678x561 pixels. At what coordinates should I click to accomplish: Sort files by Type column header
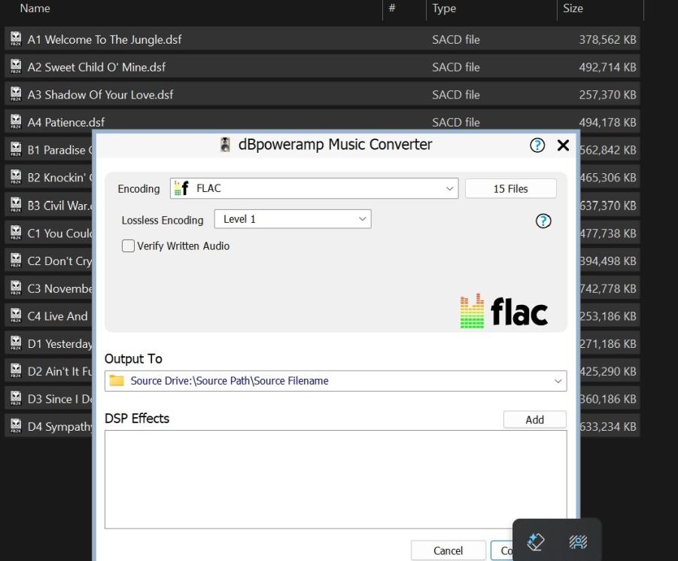click(x=444, y=8)
